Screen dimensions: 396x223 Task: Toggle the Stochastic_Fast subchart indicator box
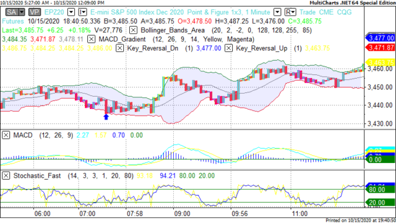[x=6, y=176]
